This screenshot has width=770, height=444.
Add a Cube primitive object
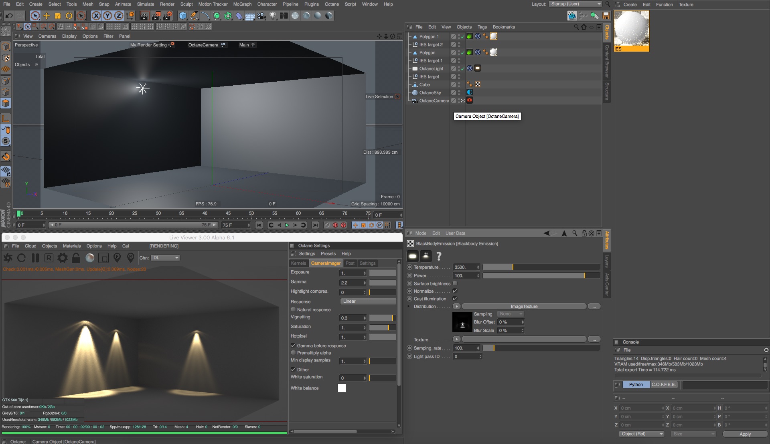coord(183,16)
